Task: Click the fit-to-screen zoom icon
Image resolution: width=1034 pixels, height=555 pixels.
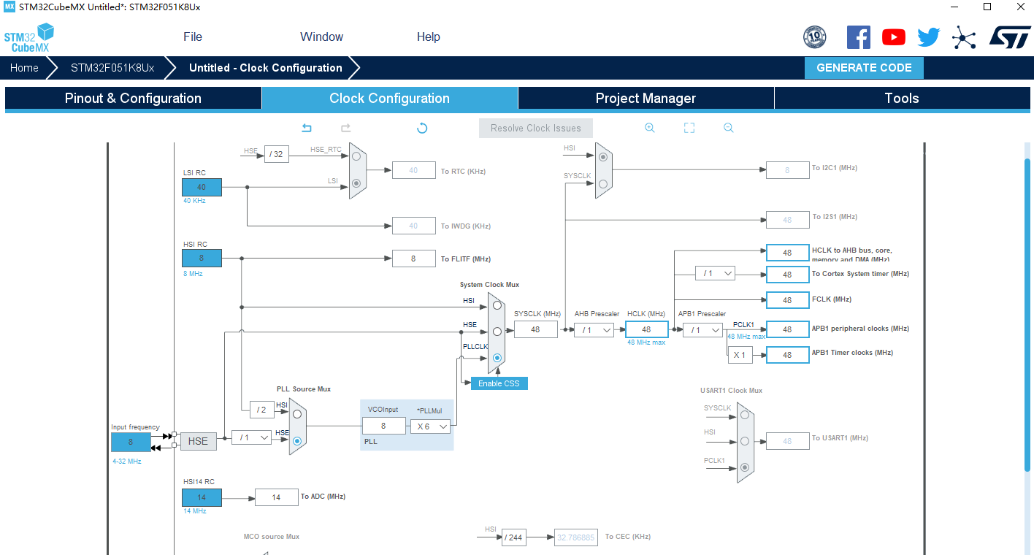Action: click(x=689, y=128)
